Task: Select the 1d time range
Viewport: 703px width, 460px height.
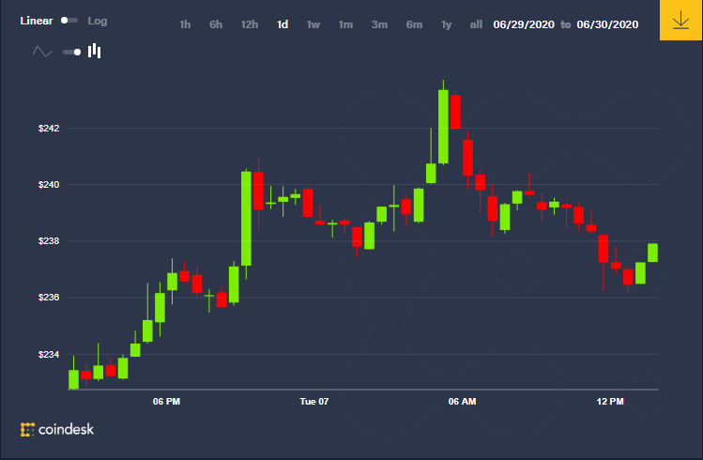Action: (283, 24)
